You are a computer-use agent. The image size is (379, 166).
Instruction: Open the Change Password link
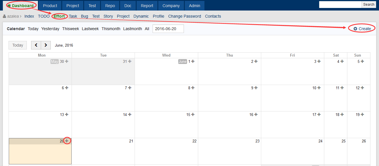point(185,16)
